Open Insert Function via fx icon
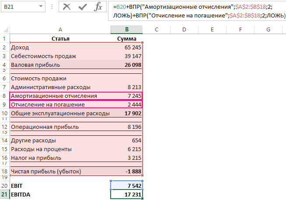The image size is (286, 200). [98, 7]
